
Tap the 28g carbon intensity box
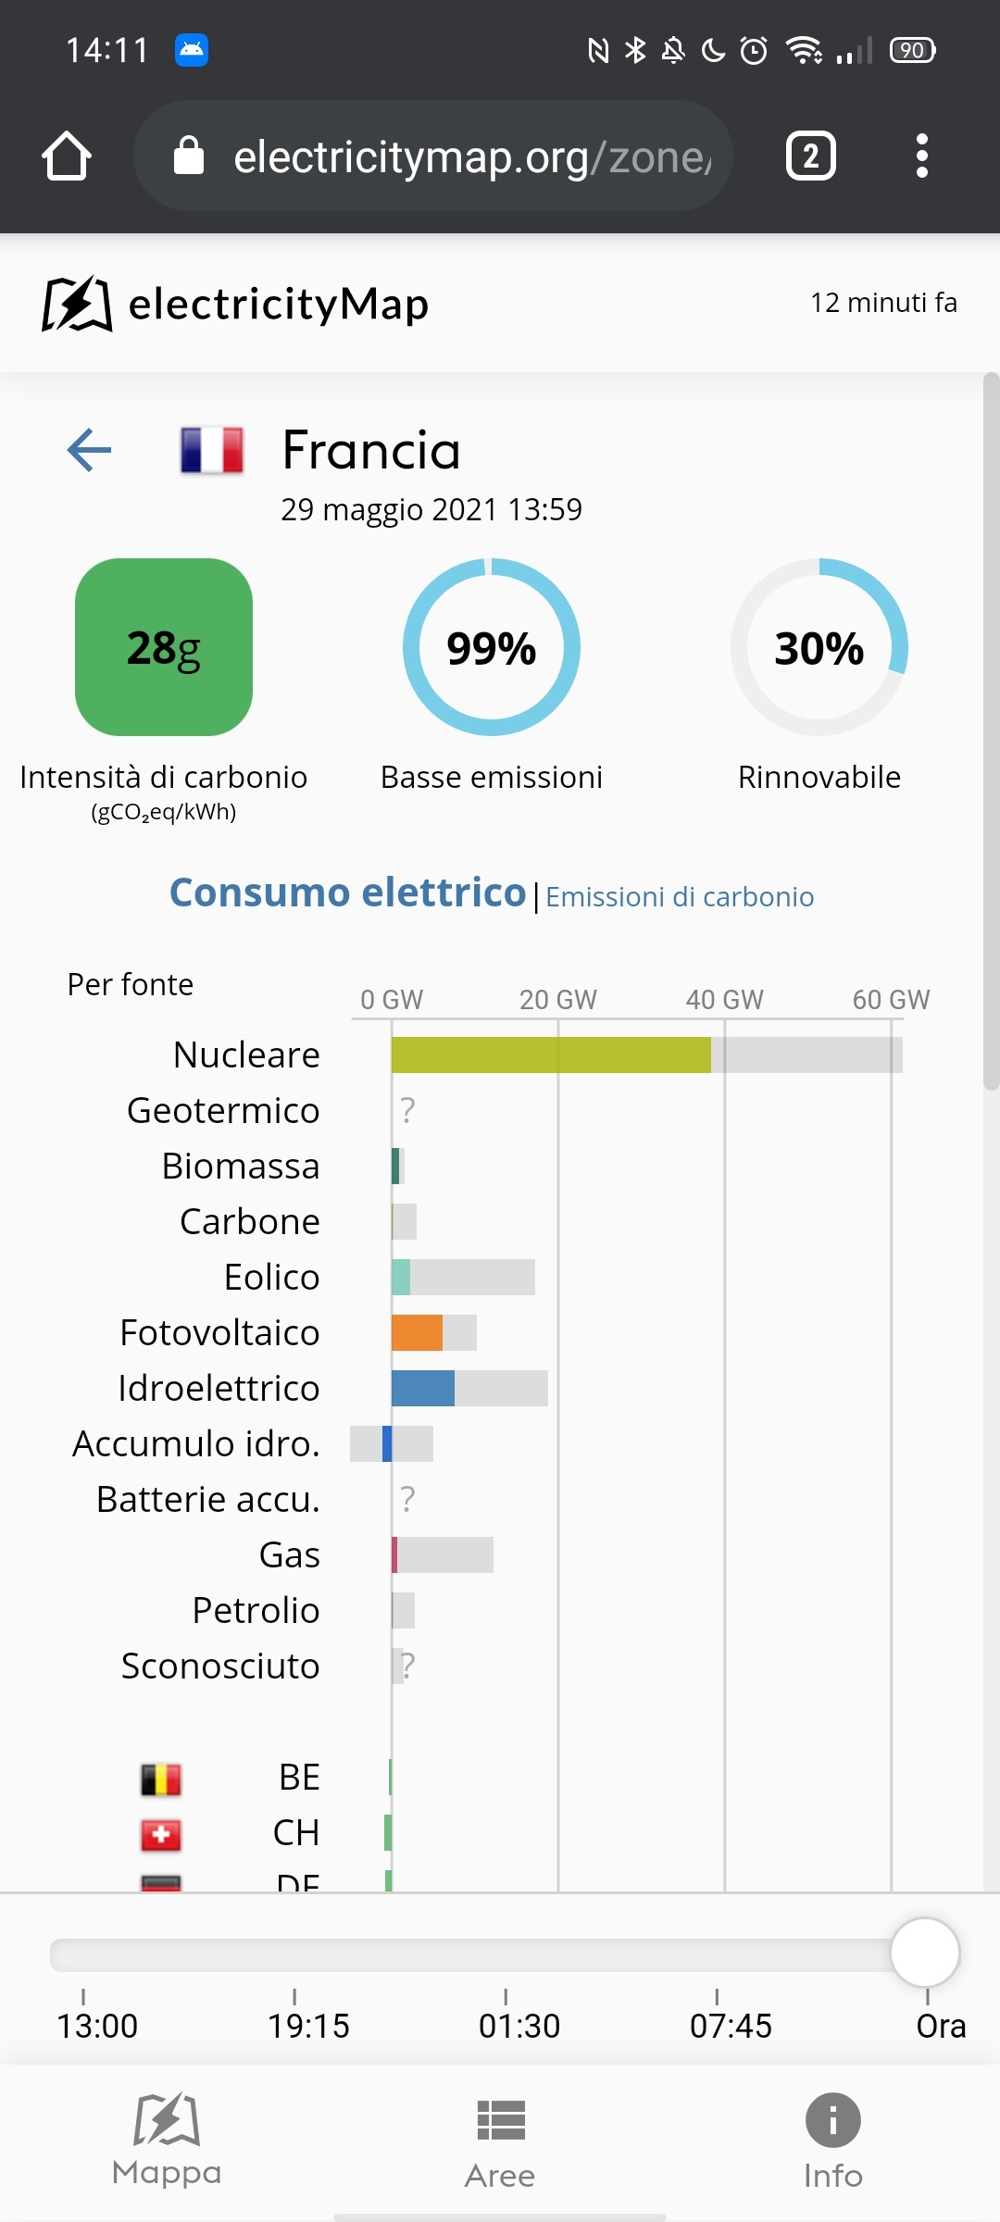click(164, 647)
